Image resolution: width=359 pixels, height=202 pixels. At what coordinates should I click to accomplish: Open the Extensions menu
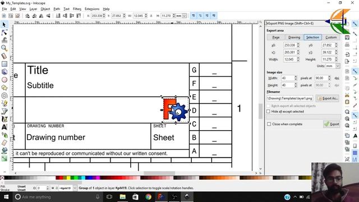[x=92, y=9]
